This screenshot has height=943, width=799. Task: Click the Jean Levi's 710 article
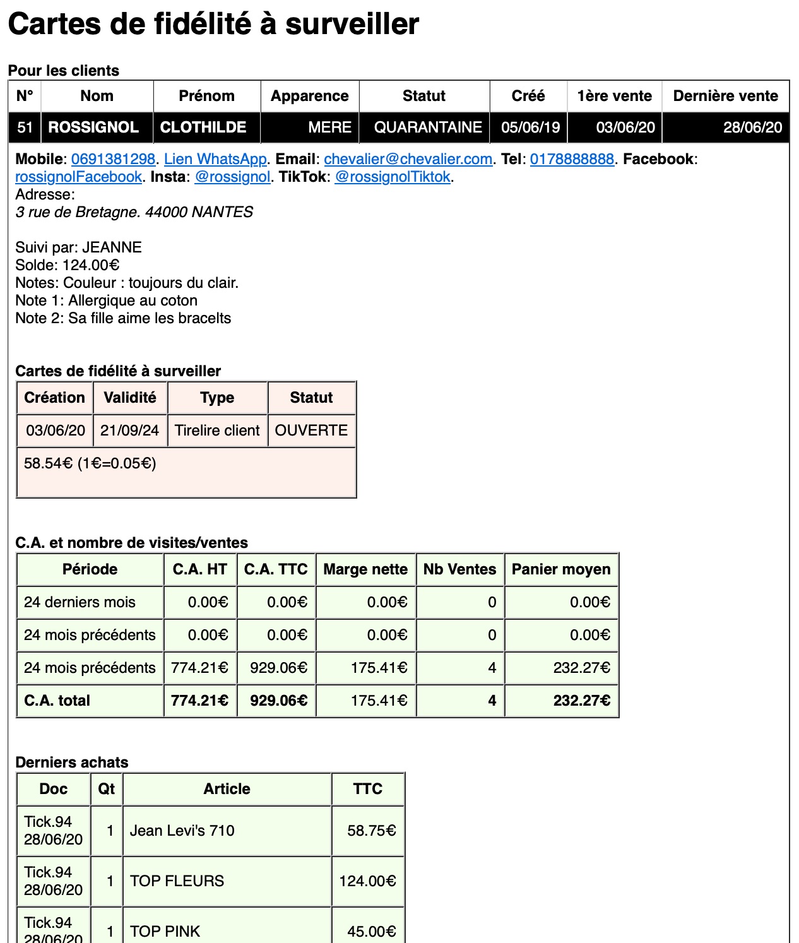click(182, 831)
